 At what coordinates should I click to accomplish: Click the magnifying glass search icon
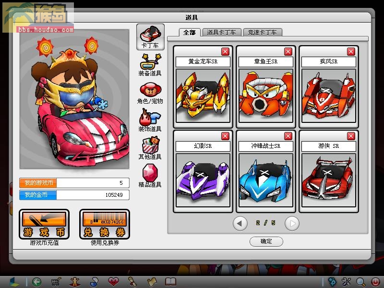(x=361, y=282)
